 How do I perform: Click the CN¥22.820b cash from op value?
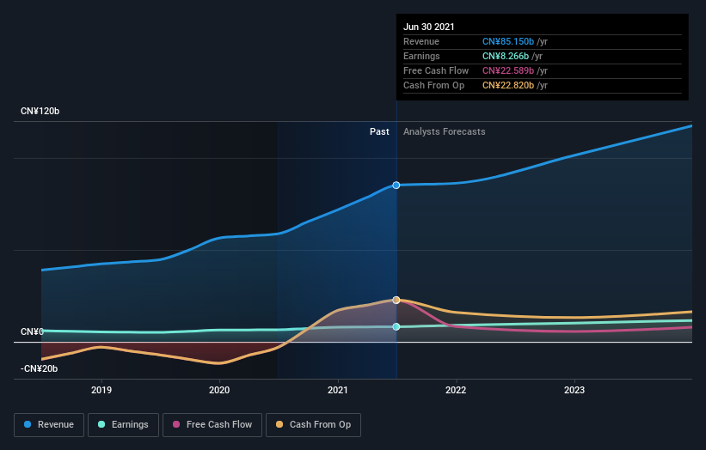click(x=508, y=85)
